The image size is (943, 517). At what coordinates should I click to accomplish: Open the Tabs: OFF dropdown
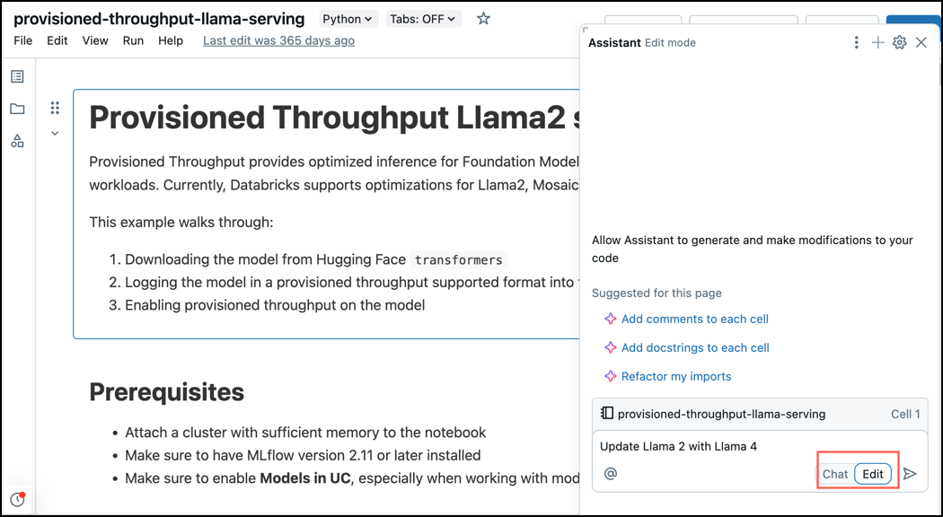point(423,18)
